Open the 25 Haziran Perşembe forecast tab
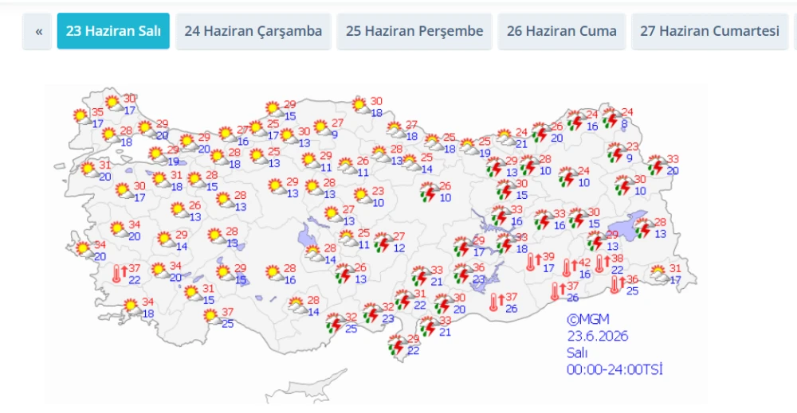 coord(414,31)
